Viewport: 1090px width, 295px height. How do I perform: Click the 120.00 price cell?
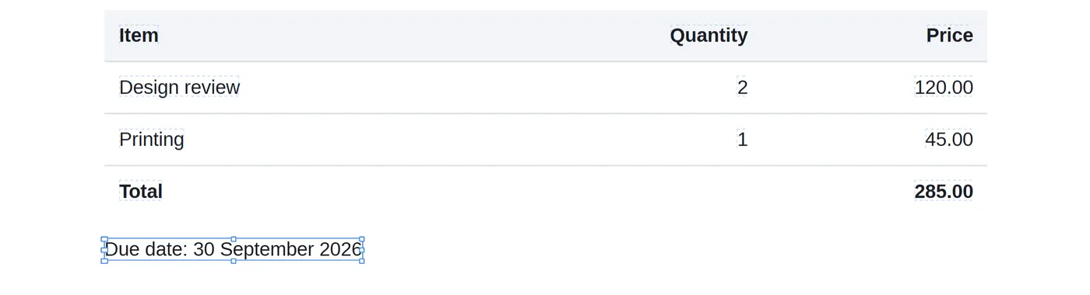pyautogui.click(x=944, y=87)
